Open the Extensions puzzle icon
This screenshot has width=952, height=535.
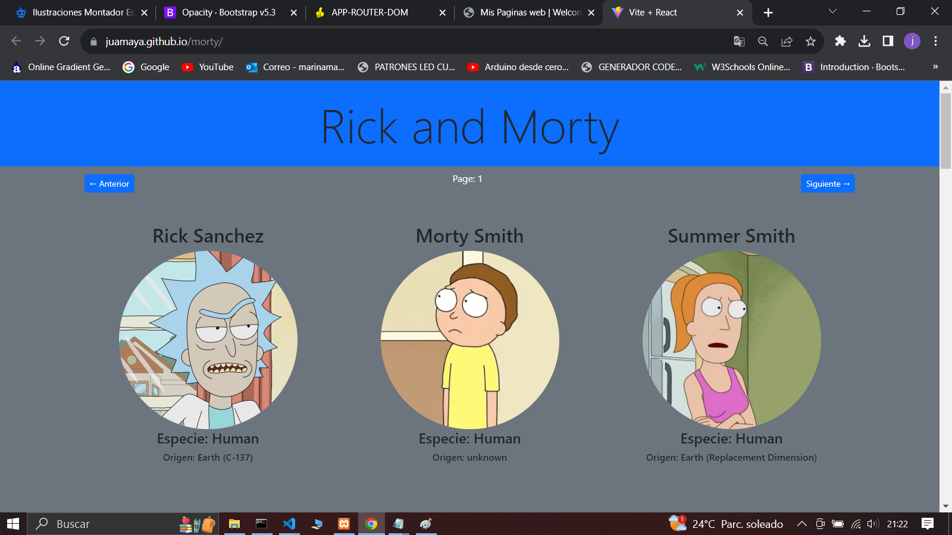click(x=840, y=41)
